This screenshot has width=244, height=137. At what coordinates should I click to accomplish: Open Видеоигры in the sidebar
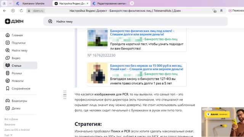(20, 101)
